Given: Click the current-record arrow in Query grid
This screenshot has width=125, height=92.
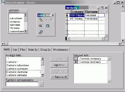Looking at the screenshot, I should (x=67, y=15).
